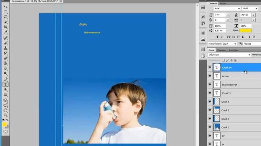The width and height of the screenshot is (261, 146).
Task: Click the vertical scale 100% field
Action: click(x=220, y=26)
